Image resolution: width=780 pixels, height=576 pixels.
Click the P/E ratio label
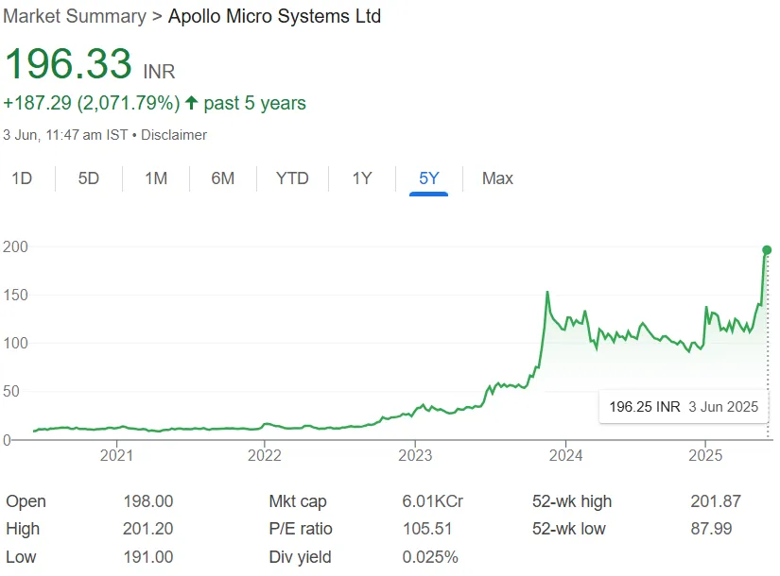[x=301, y=528]
